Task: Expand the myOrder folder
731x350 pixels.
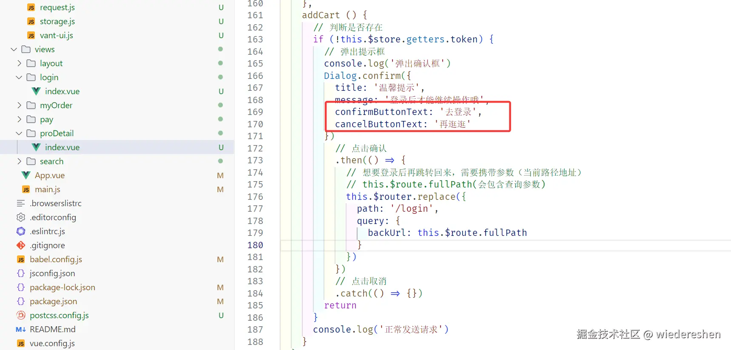Action: click(19, 105)
